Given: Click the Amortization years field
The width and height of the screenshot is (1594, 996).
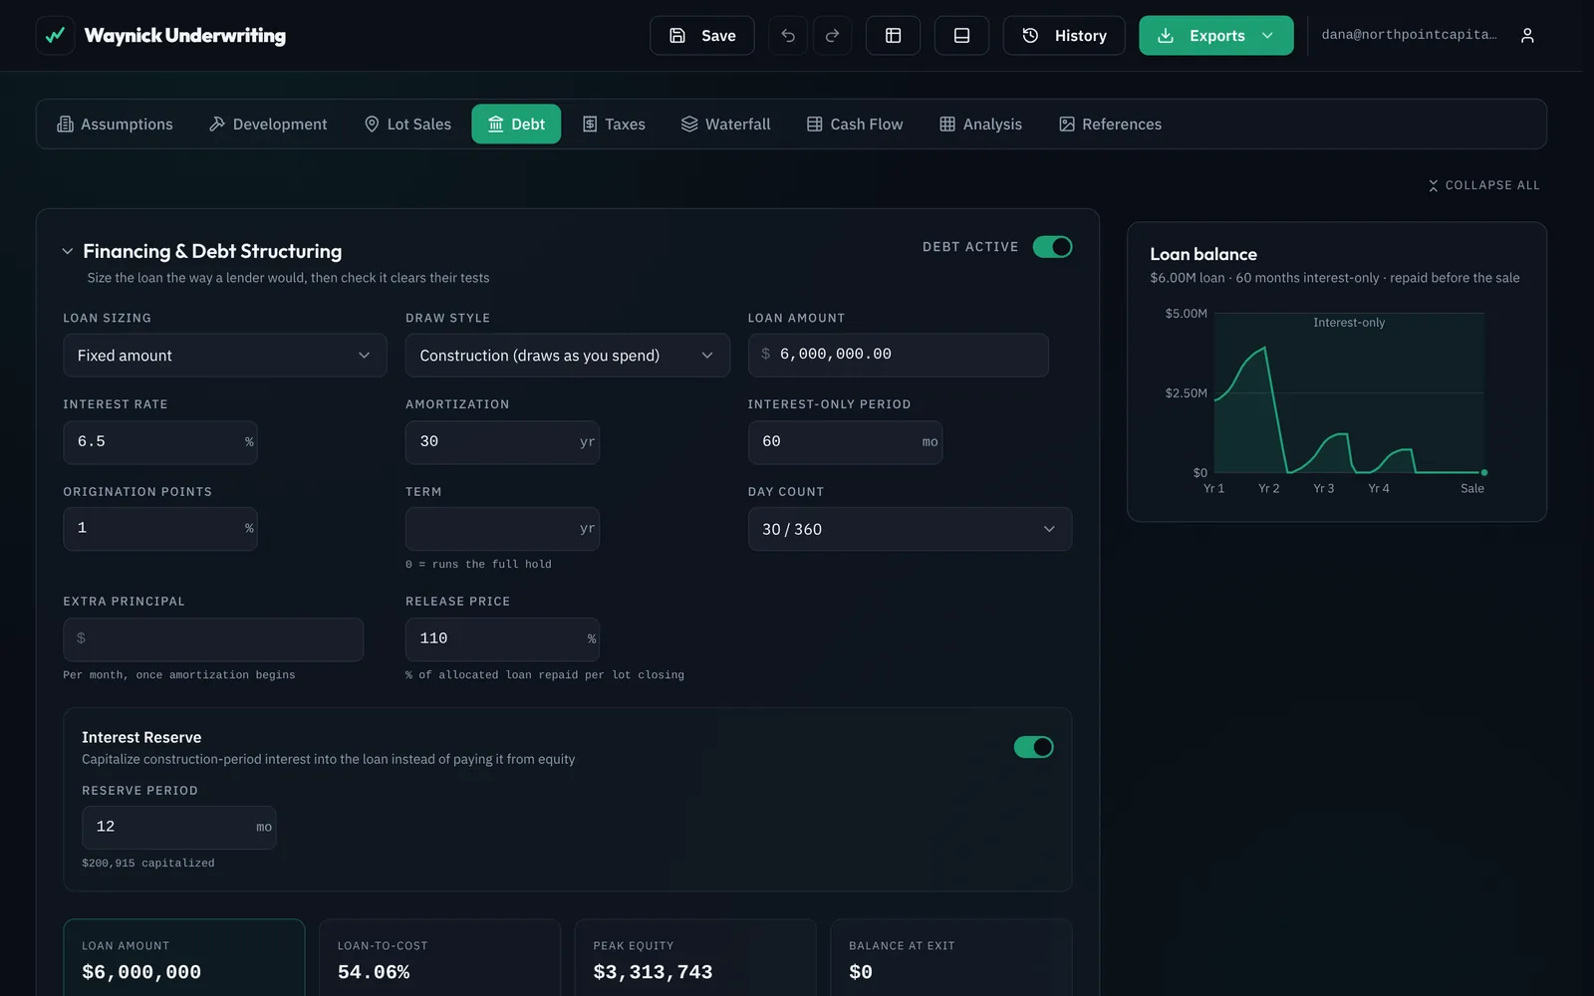Looking at the screenshot, I should tap(502, 442).
